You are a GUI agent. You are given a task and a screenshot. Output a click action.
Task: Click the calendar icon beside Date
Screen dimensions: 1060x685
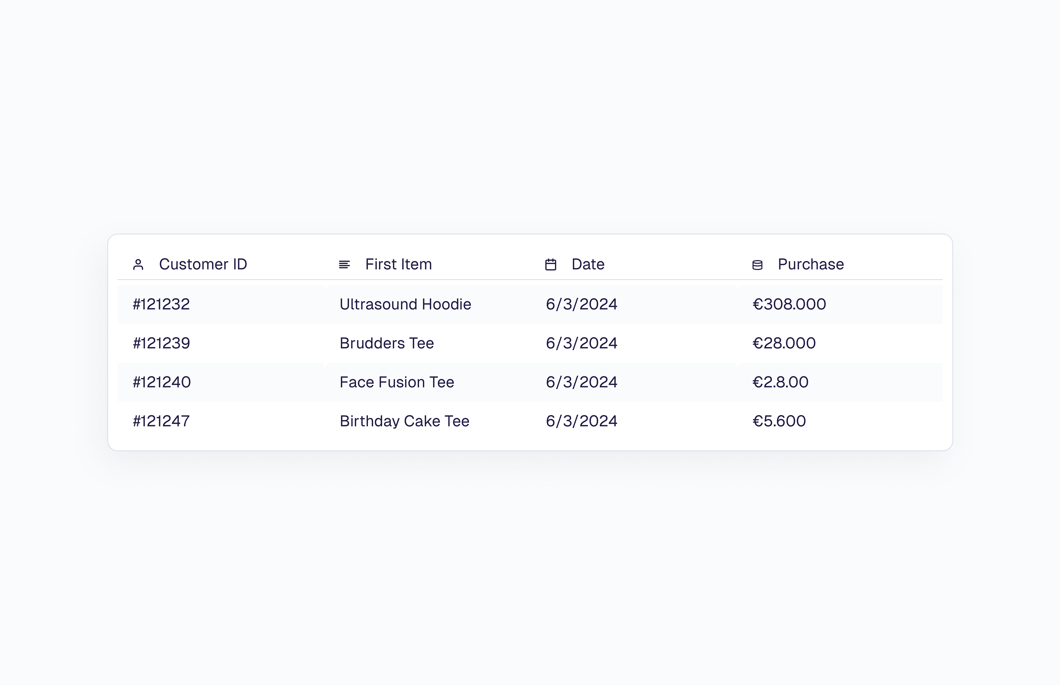[551, 265]
